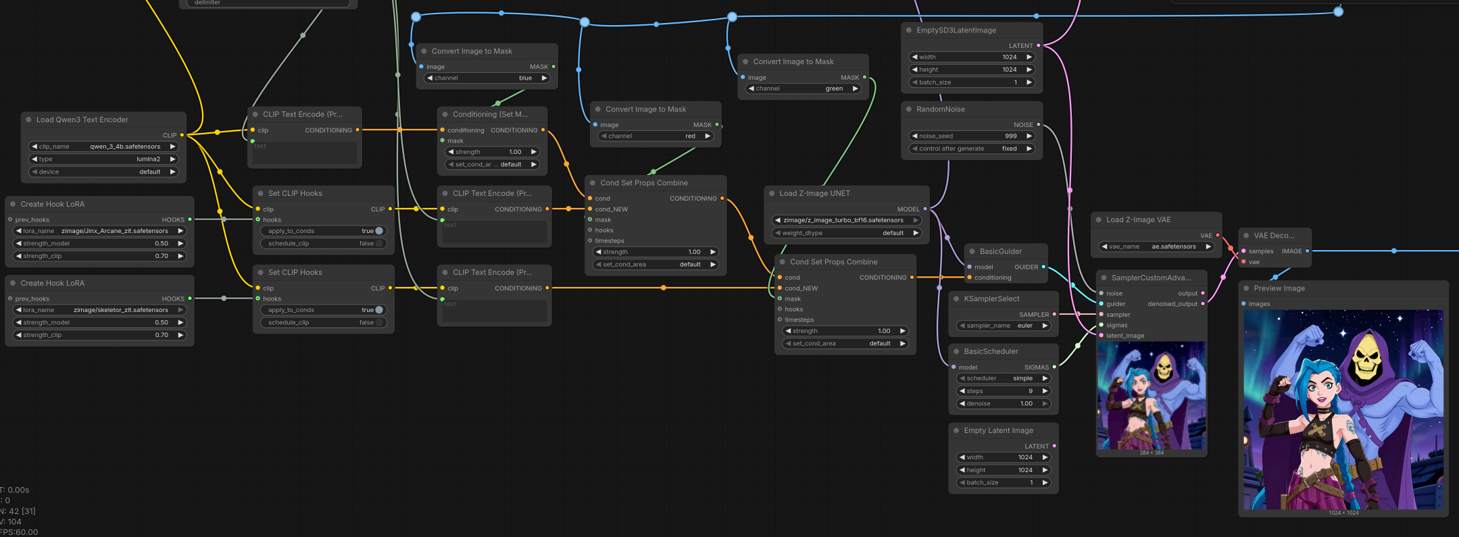
Task: Decrease height in the Empty Latent Image node
Action: pyautogui.click(x=962, y=470)
